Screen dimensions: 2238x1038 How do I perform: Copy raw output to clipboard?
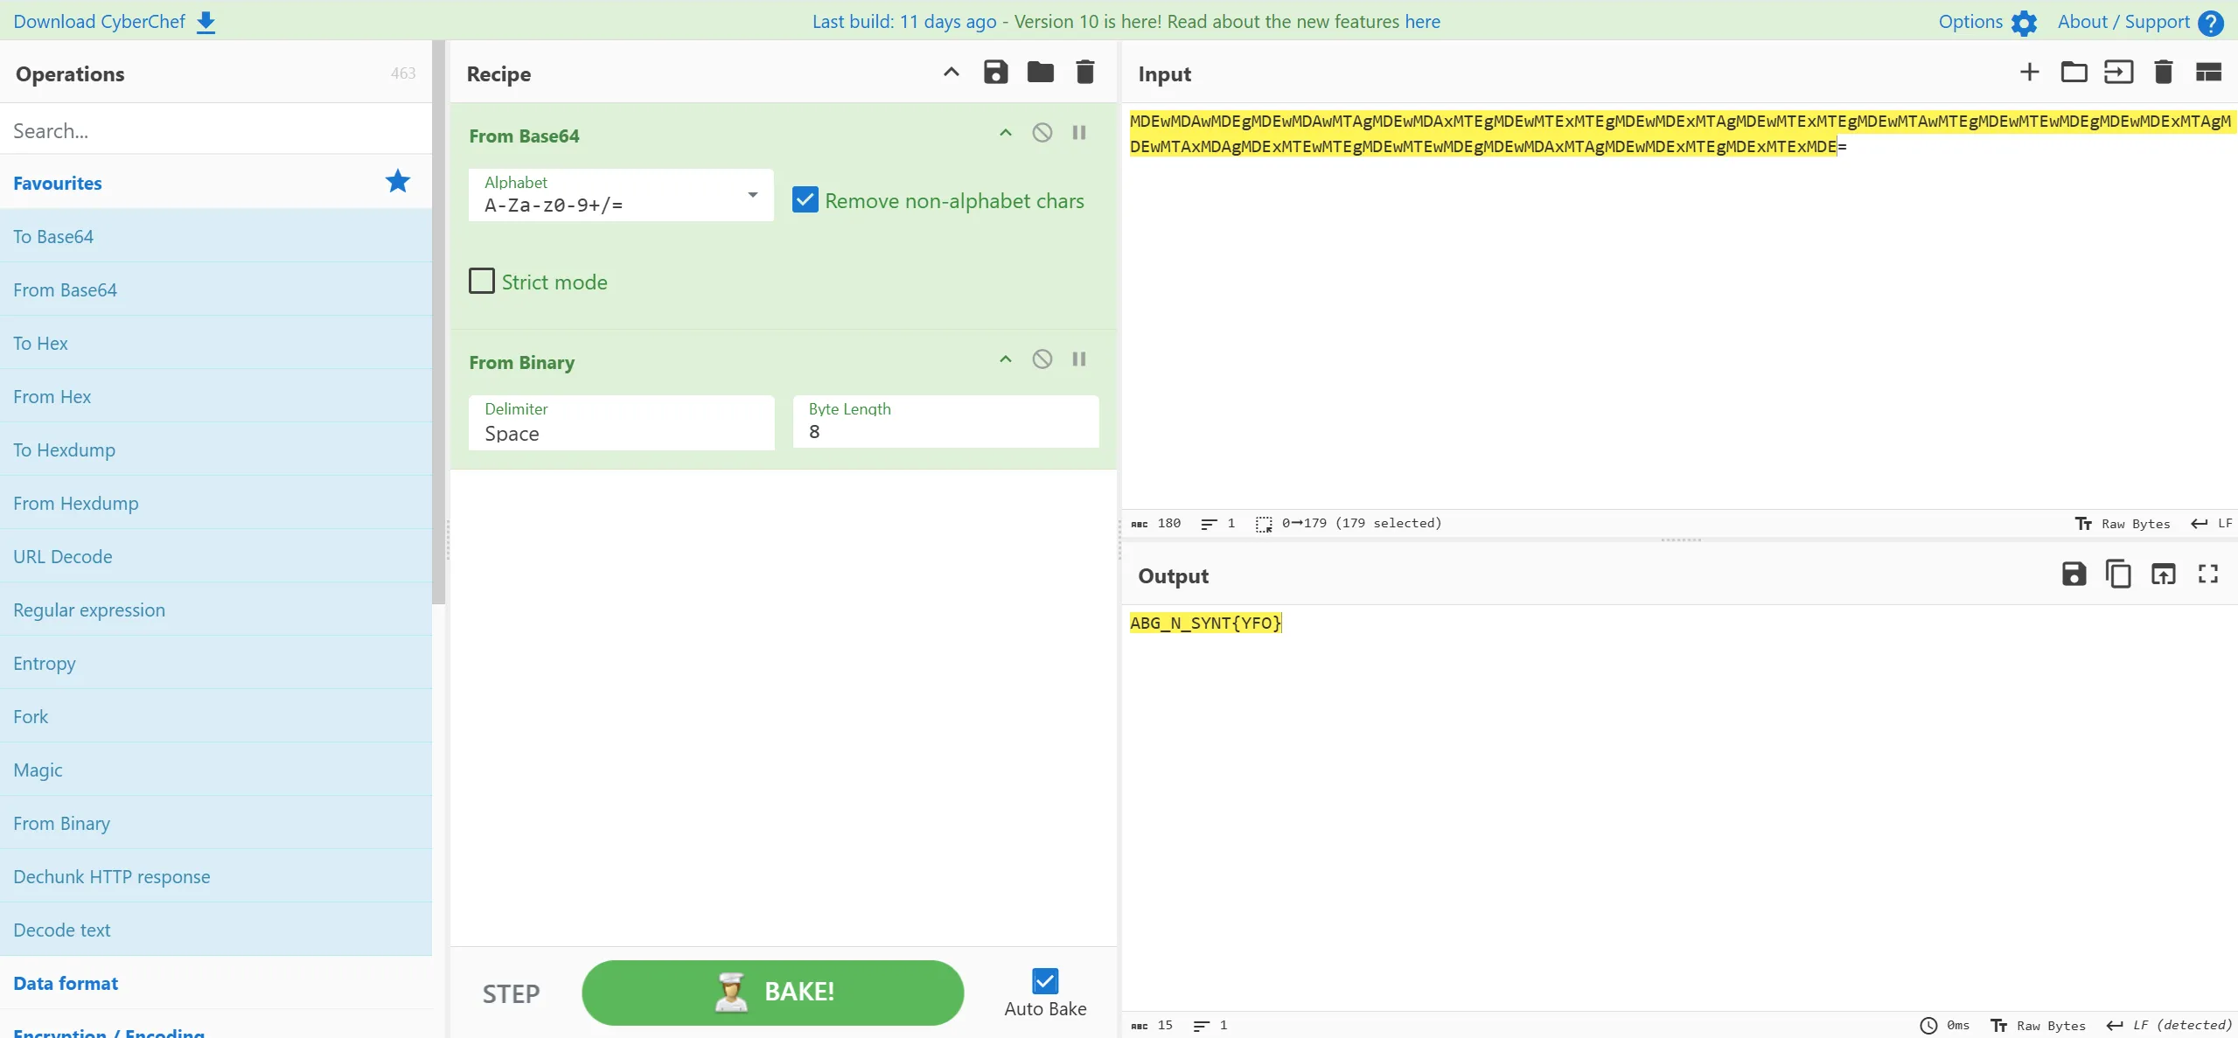click(2118, 575)
